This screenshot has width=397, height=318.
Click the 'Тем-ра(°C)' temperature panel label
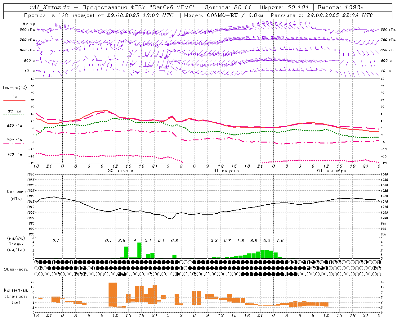(x=15, y=88)
